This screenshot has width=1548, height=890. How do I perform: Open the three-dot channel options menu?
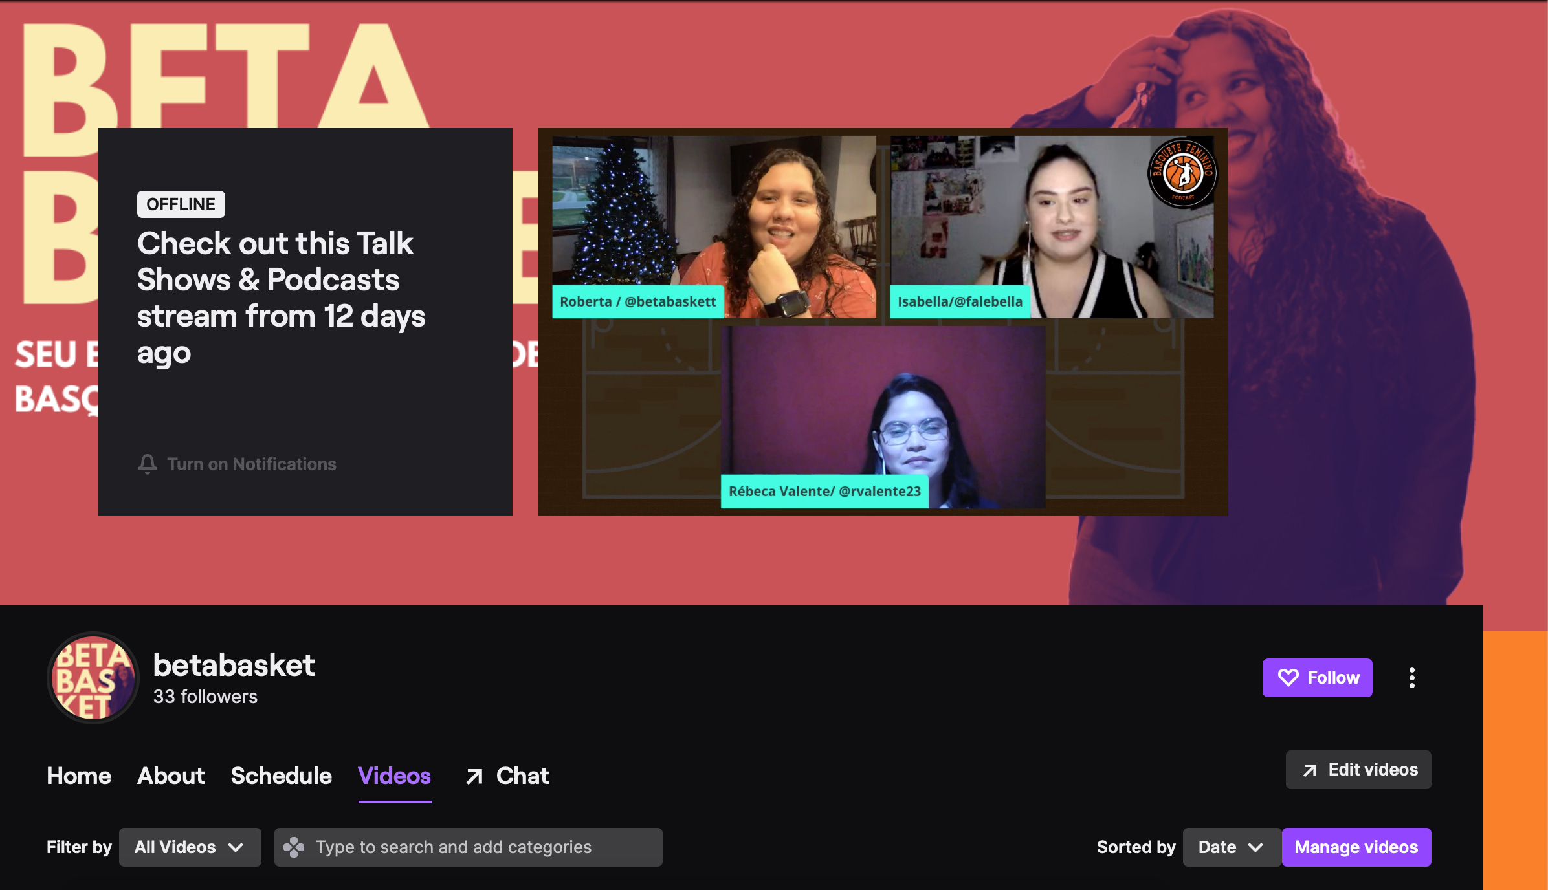click(x=1411, y=678)
